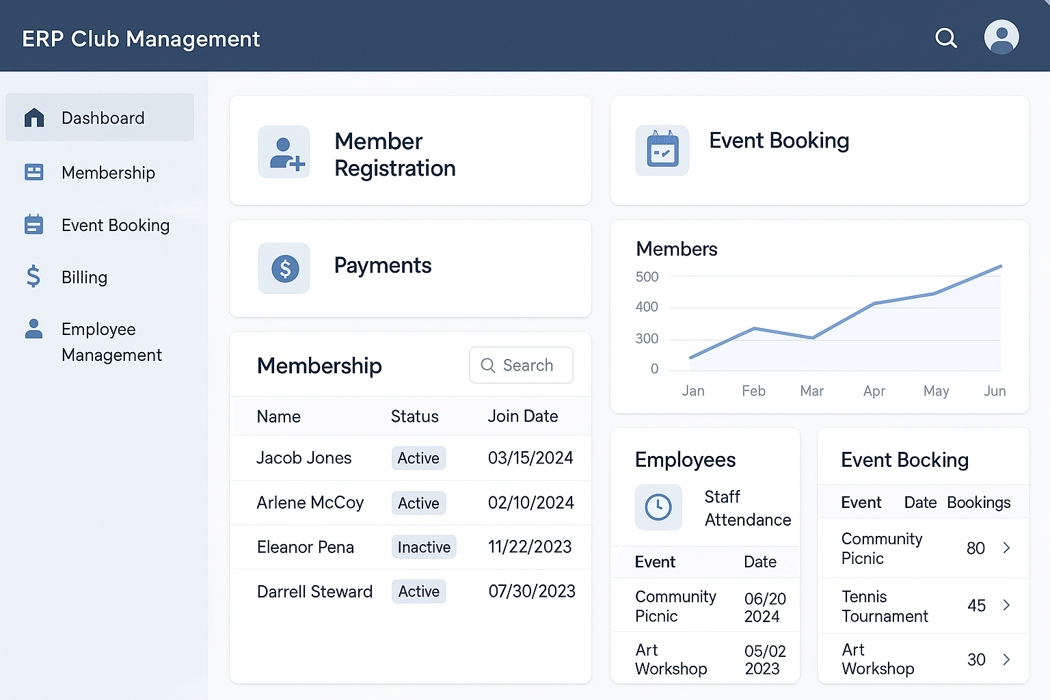This screenshot has width=1050, height=700.
Task: Click Eleanor Pena's Inactive status badge
Action: click(423, 547)
